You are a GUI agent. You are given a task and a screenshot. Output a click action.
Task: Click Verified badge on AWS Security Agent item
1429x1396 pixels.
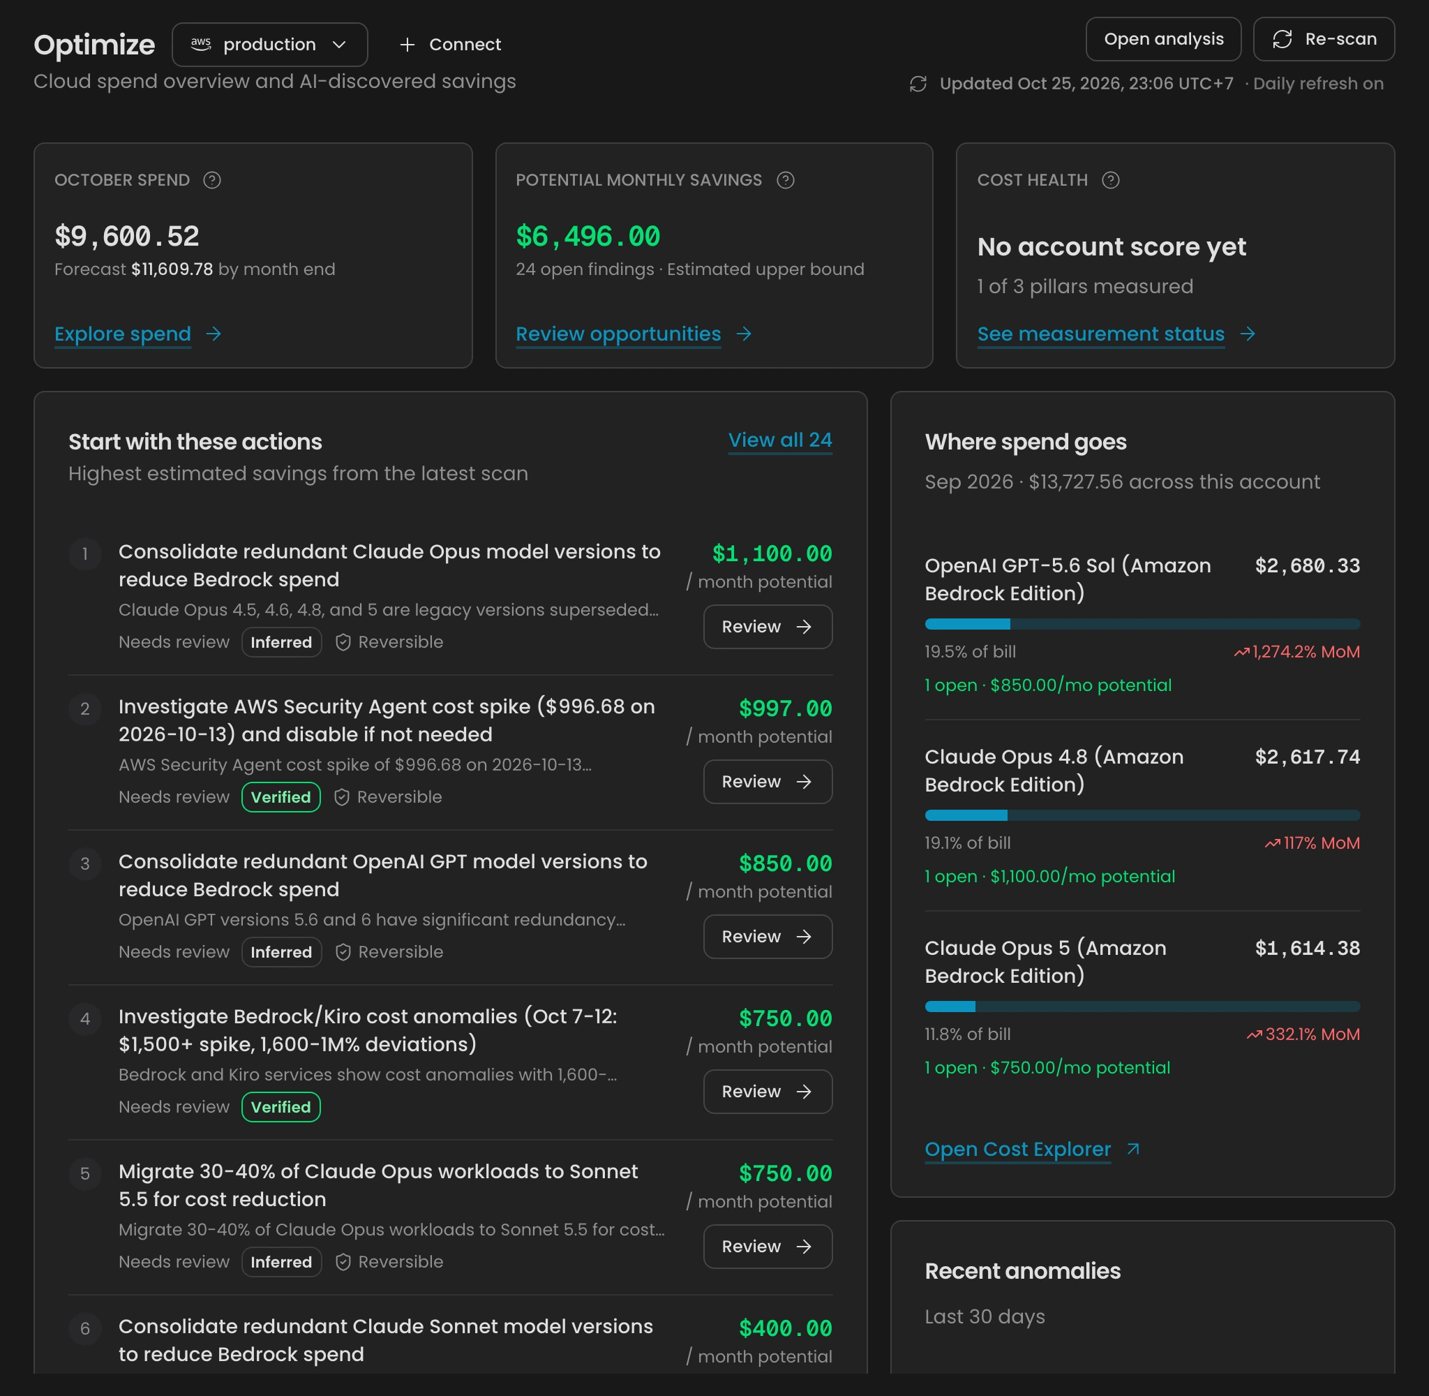pos(280,797)
